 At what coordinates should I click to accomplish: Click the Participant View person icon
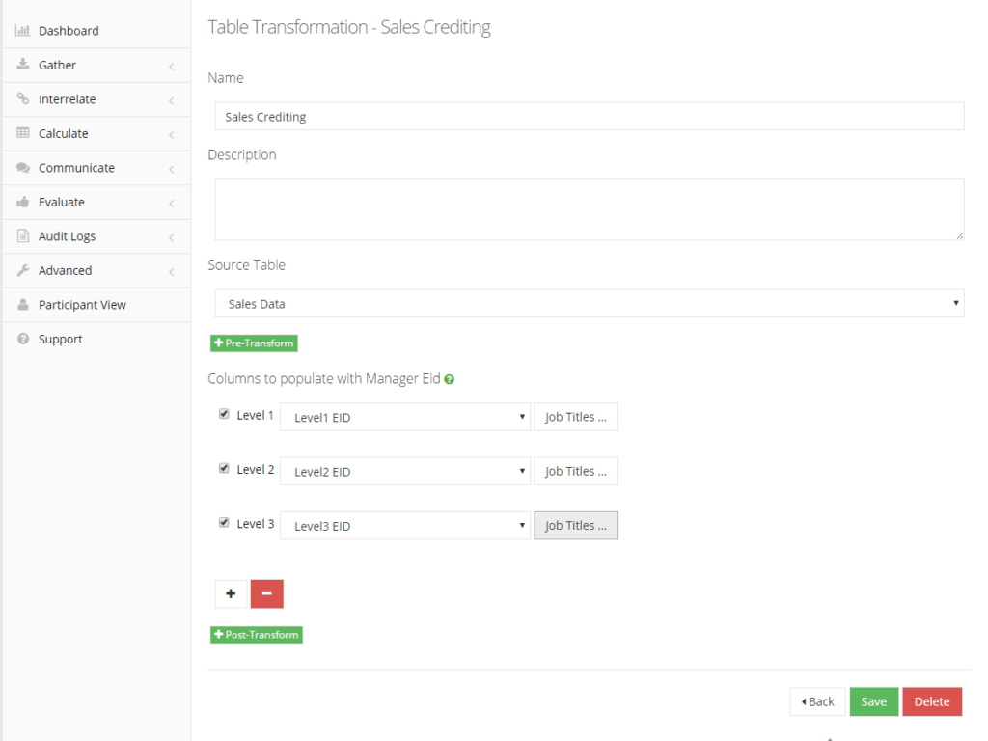(23, 304)
